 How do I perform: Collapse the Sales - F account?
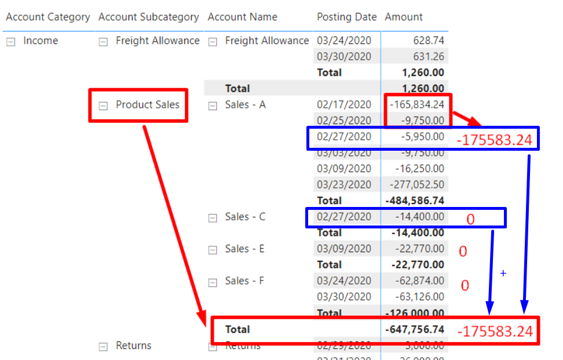tap(213, 282)
